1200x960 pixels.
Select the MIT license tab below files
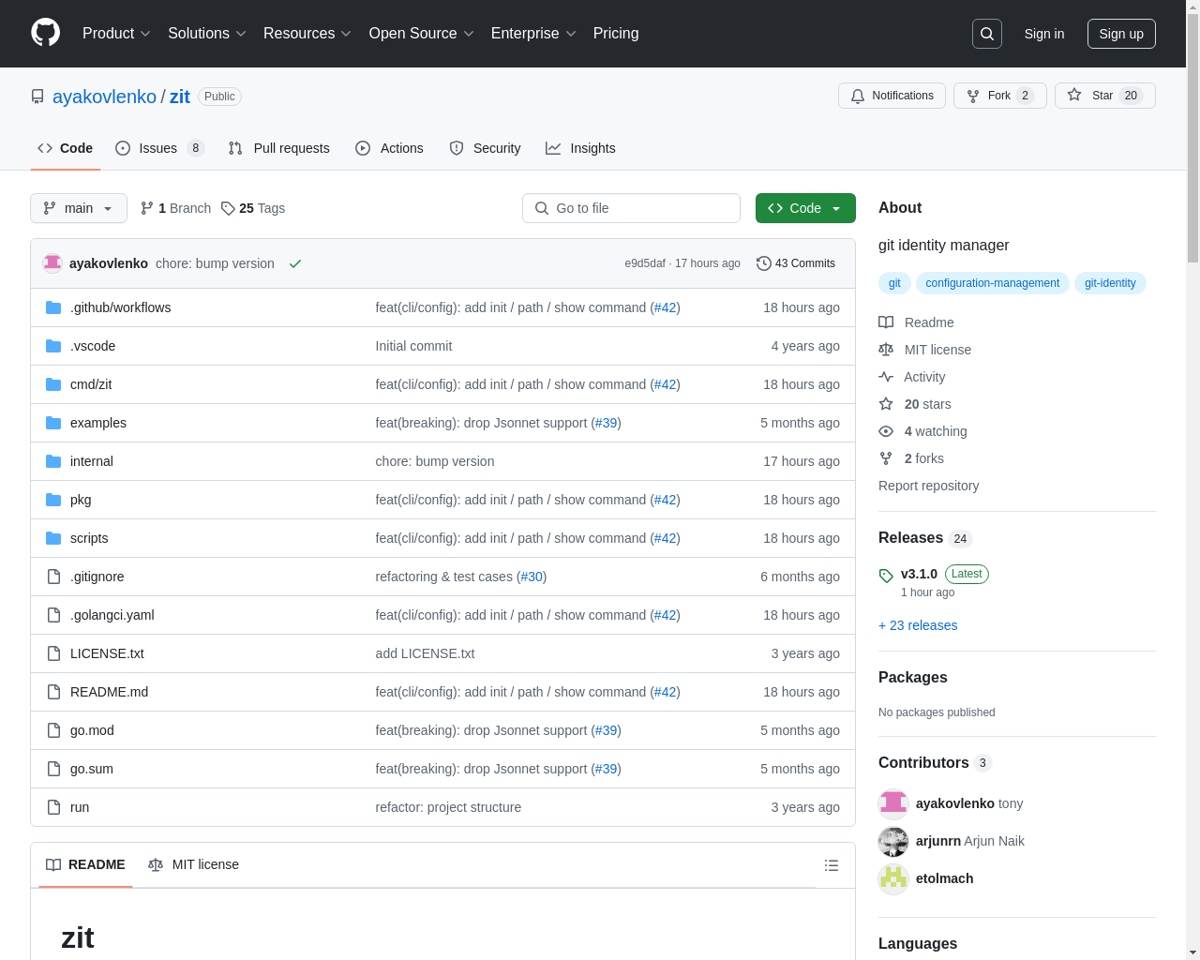(193, 864)
